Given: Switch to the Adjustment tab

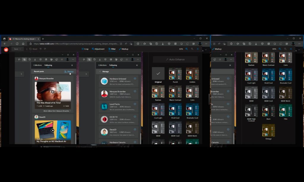Looking at the screenshot, I should [98, 49].
